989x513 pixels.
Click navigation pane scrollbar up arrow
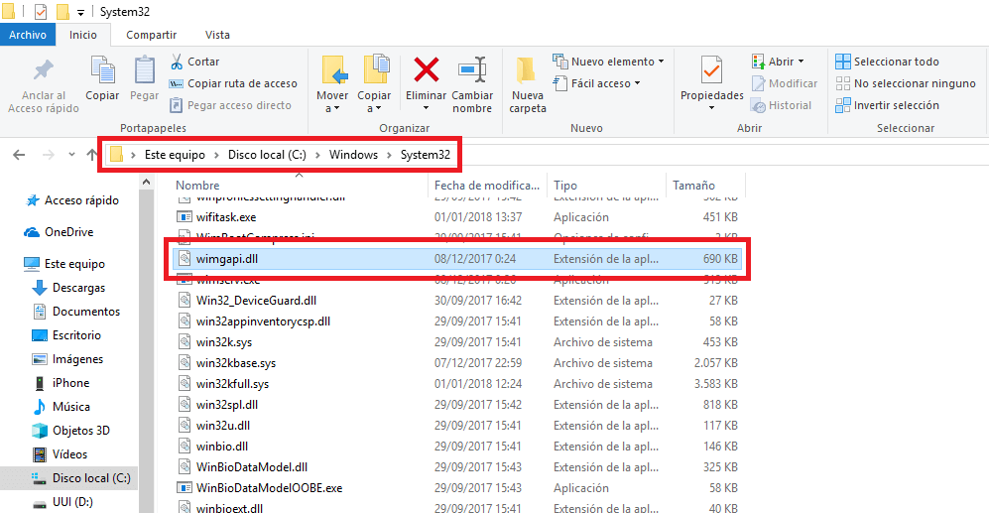[x=147, y=182]
